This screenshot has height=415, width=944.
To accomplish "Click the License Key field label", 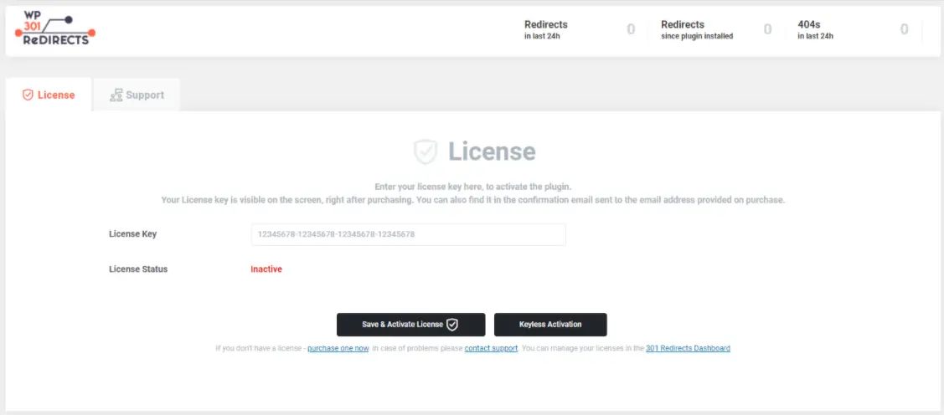I will pyautogui.click(x=132, y=234).
